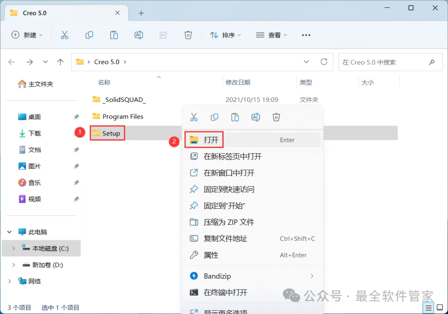This screenshot has height=314, width=448.
Task: Choose 在新窗口中打开
Action: [x=252, y=173]
